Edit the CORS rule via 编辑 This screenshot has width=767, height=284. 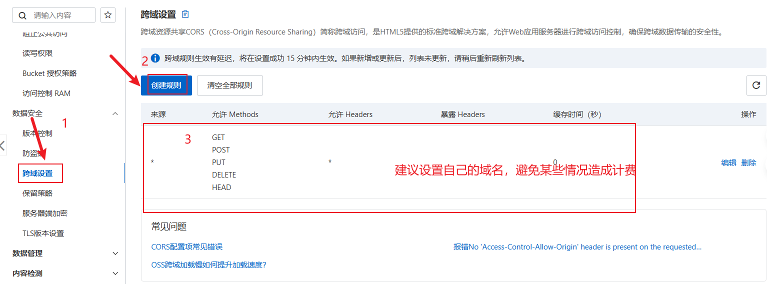tap(728, 162)
